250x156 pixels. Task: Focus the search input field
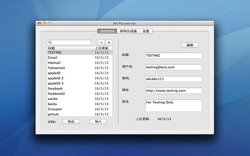coord(69,42)
